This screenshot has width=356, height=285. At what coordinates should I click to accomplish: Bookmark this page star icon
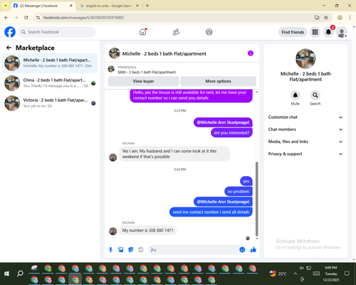[x=326, y=17]
